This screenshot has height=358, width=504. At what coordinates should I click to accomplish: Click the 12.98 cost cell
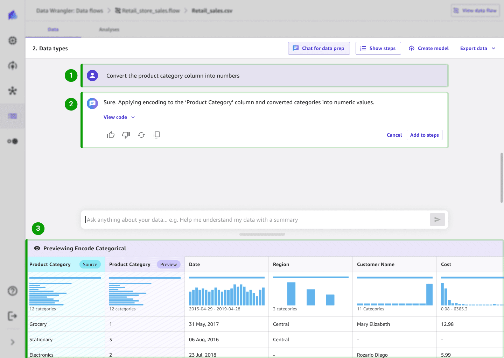470,324
